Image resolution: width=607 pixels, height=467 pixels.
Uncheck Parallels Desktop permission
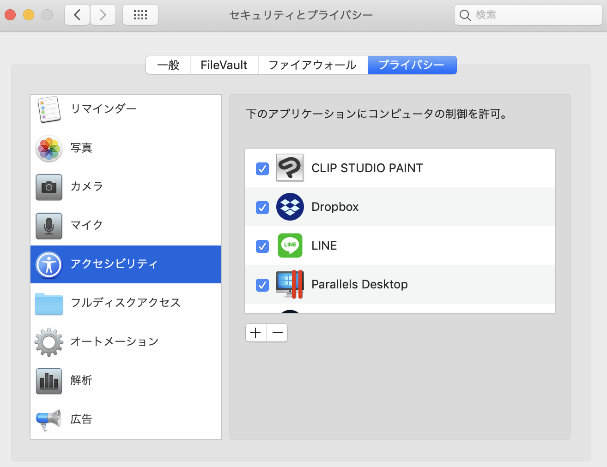point(262,285)
